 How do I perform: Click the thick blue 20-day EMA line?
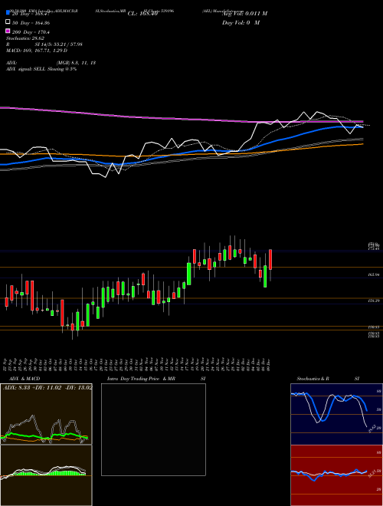[181, 153]
